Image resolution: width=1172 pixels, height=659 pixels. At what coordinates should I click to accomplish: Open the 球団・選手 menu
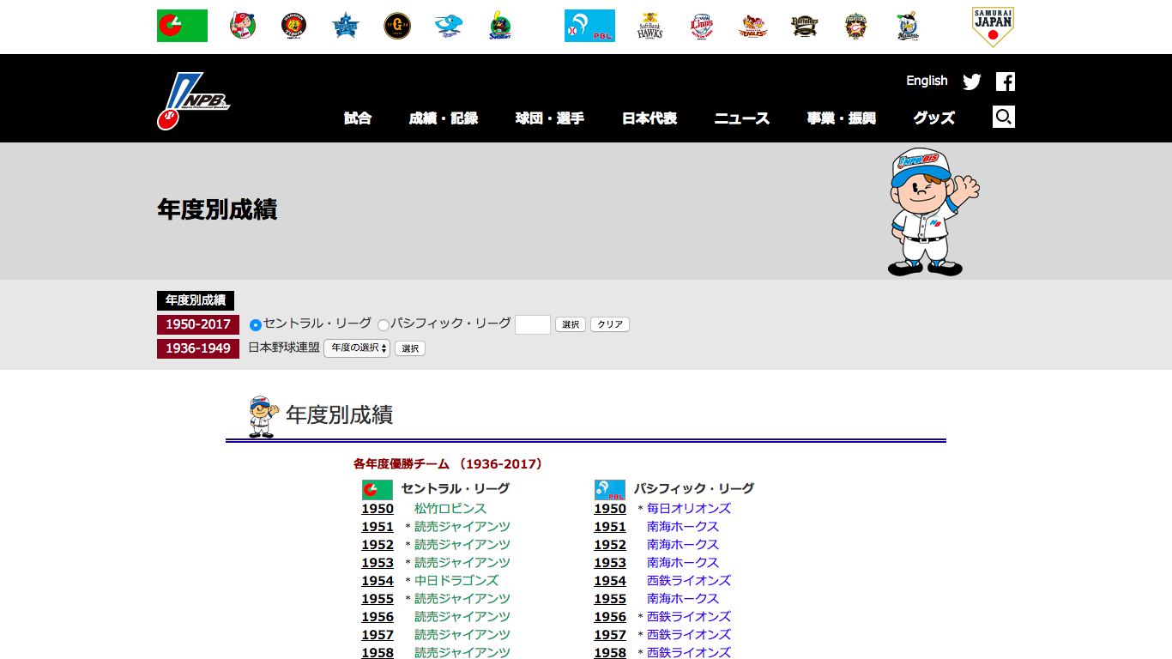click(x=550, y=118)
